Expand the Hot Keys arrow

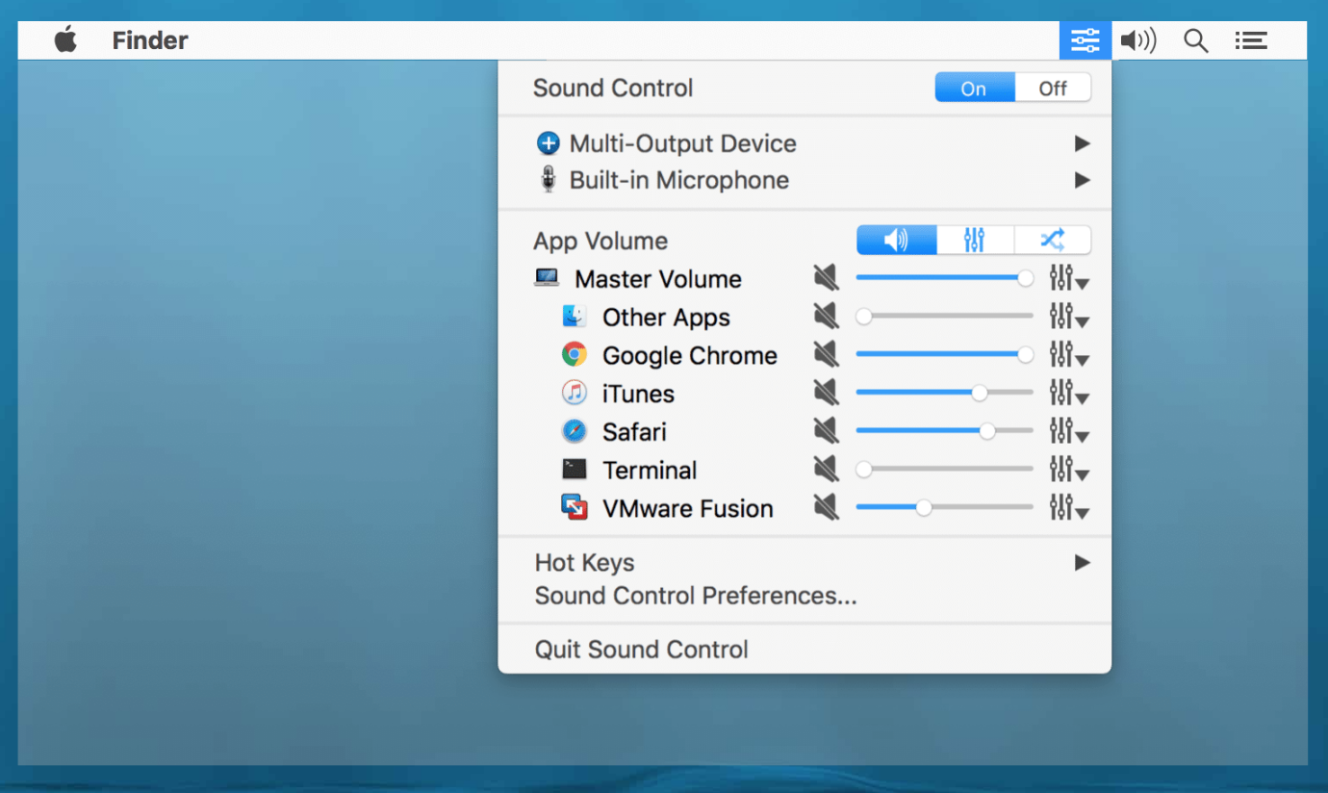pyautogui.click(x=1083, y=562)
